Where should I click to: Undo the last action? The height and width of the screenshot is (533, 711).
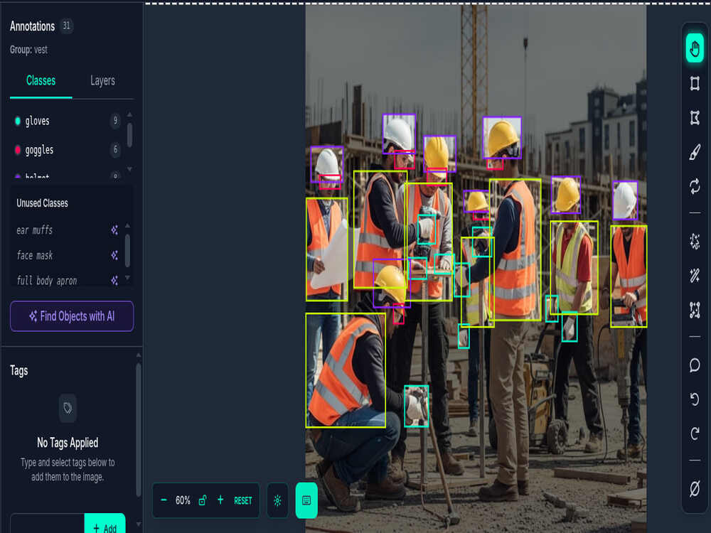(x=695, y=399)
